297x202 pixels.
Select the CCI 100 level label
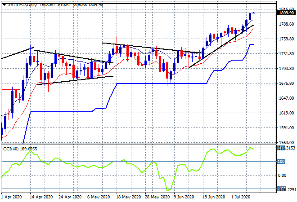coord(281,161)
